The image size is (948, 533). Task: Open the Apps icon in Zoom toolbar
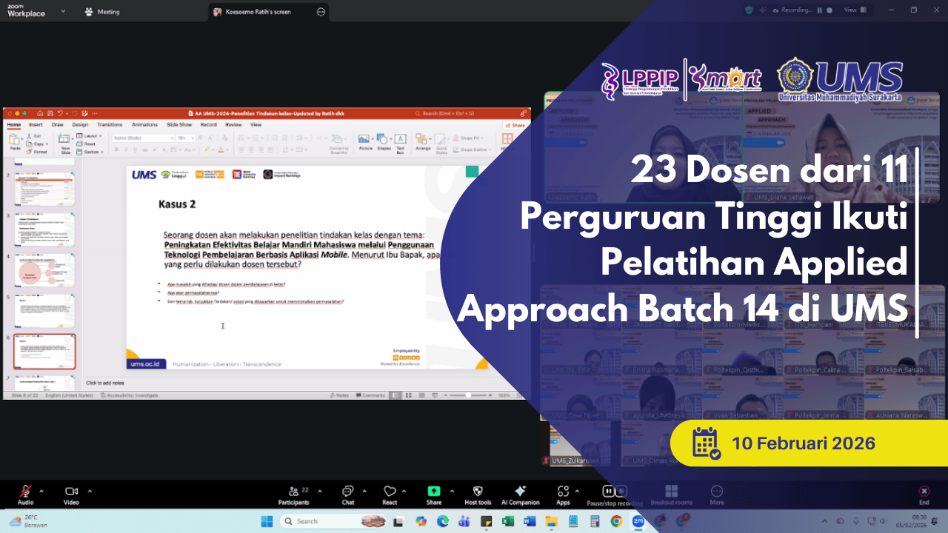563,495
